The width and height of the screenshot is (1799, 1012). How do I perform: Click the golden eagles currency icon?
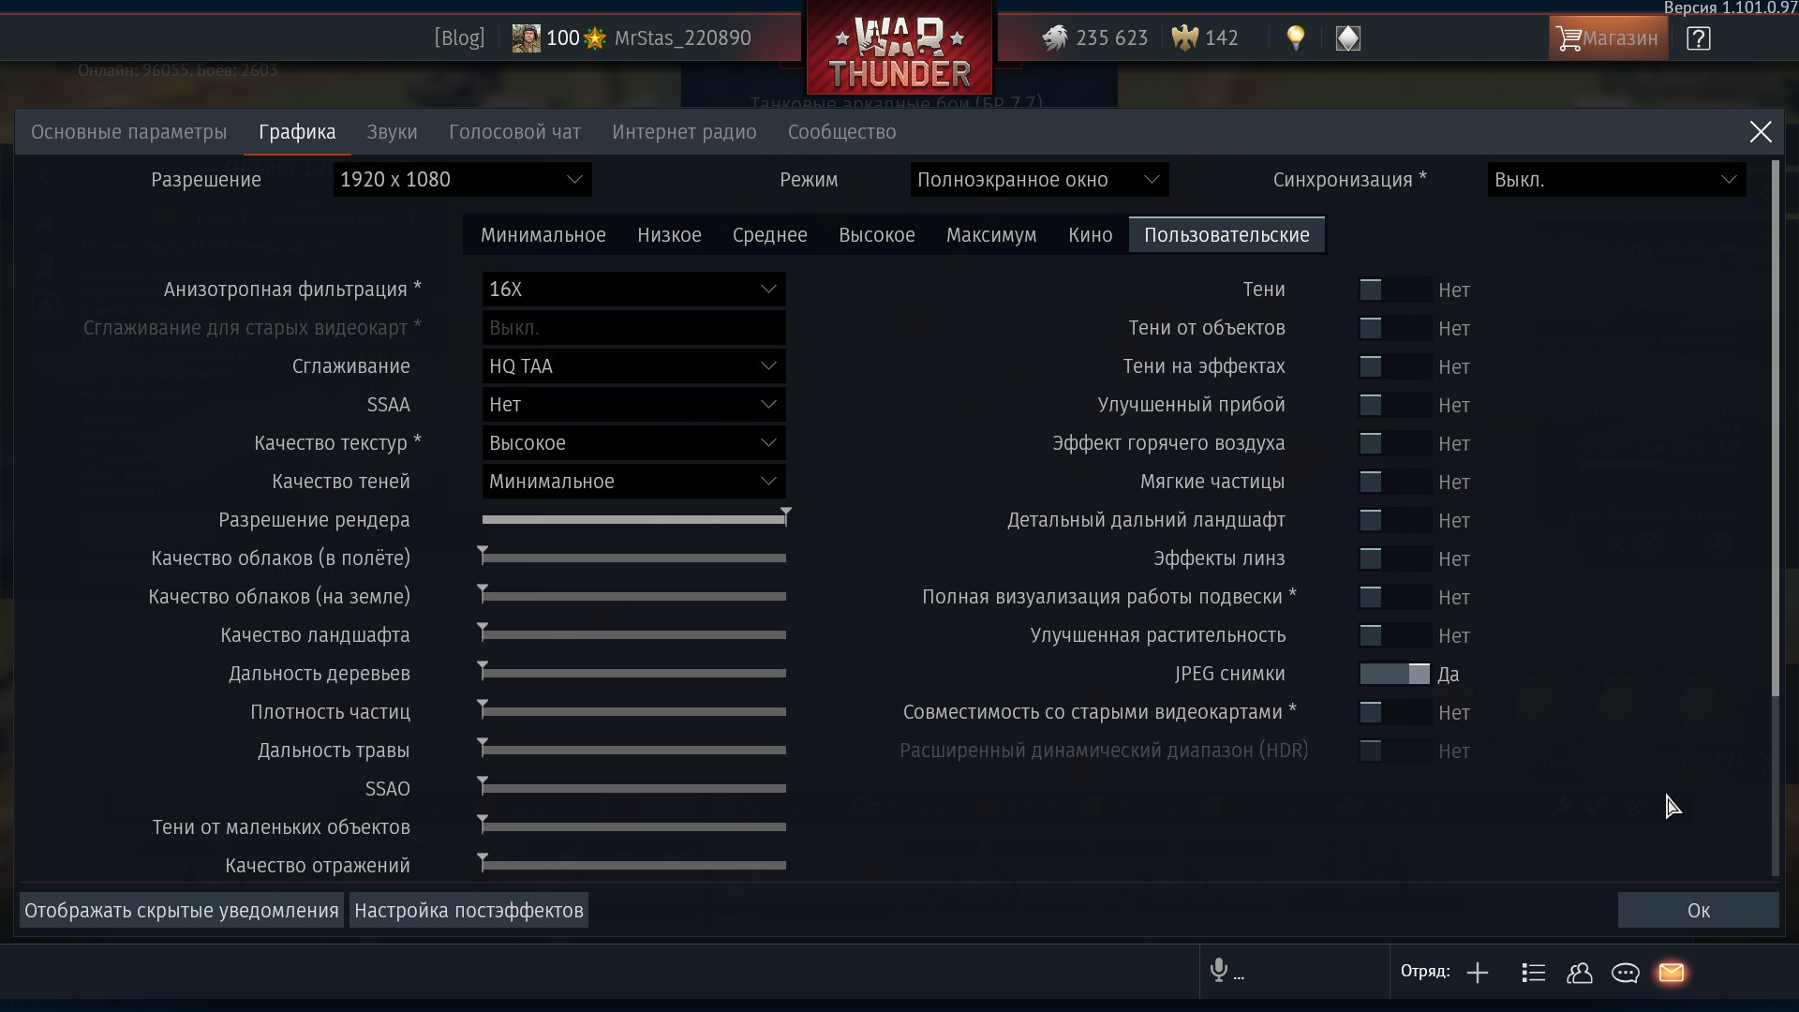point(1185,38)
